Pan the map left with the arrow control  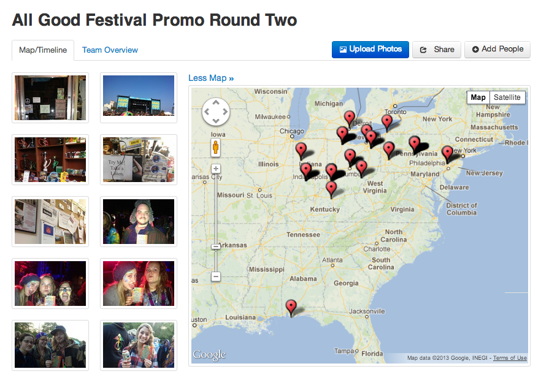(207, 112)
